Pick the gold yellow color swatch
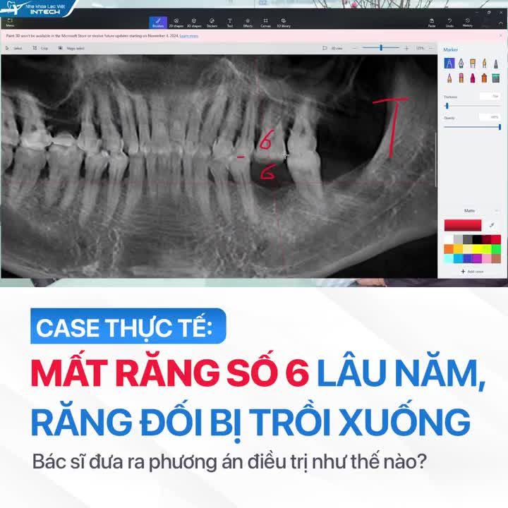Image resolution: width=508 pixels, height=508 pixels. 458,249
